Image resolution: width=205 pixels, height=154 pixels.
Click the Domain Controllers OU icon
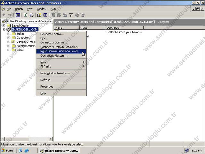(x=13, y=42)
